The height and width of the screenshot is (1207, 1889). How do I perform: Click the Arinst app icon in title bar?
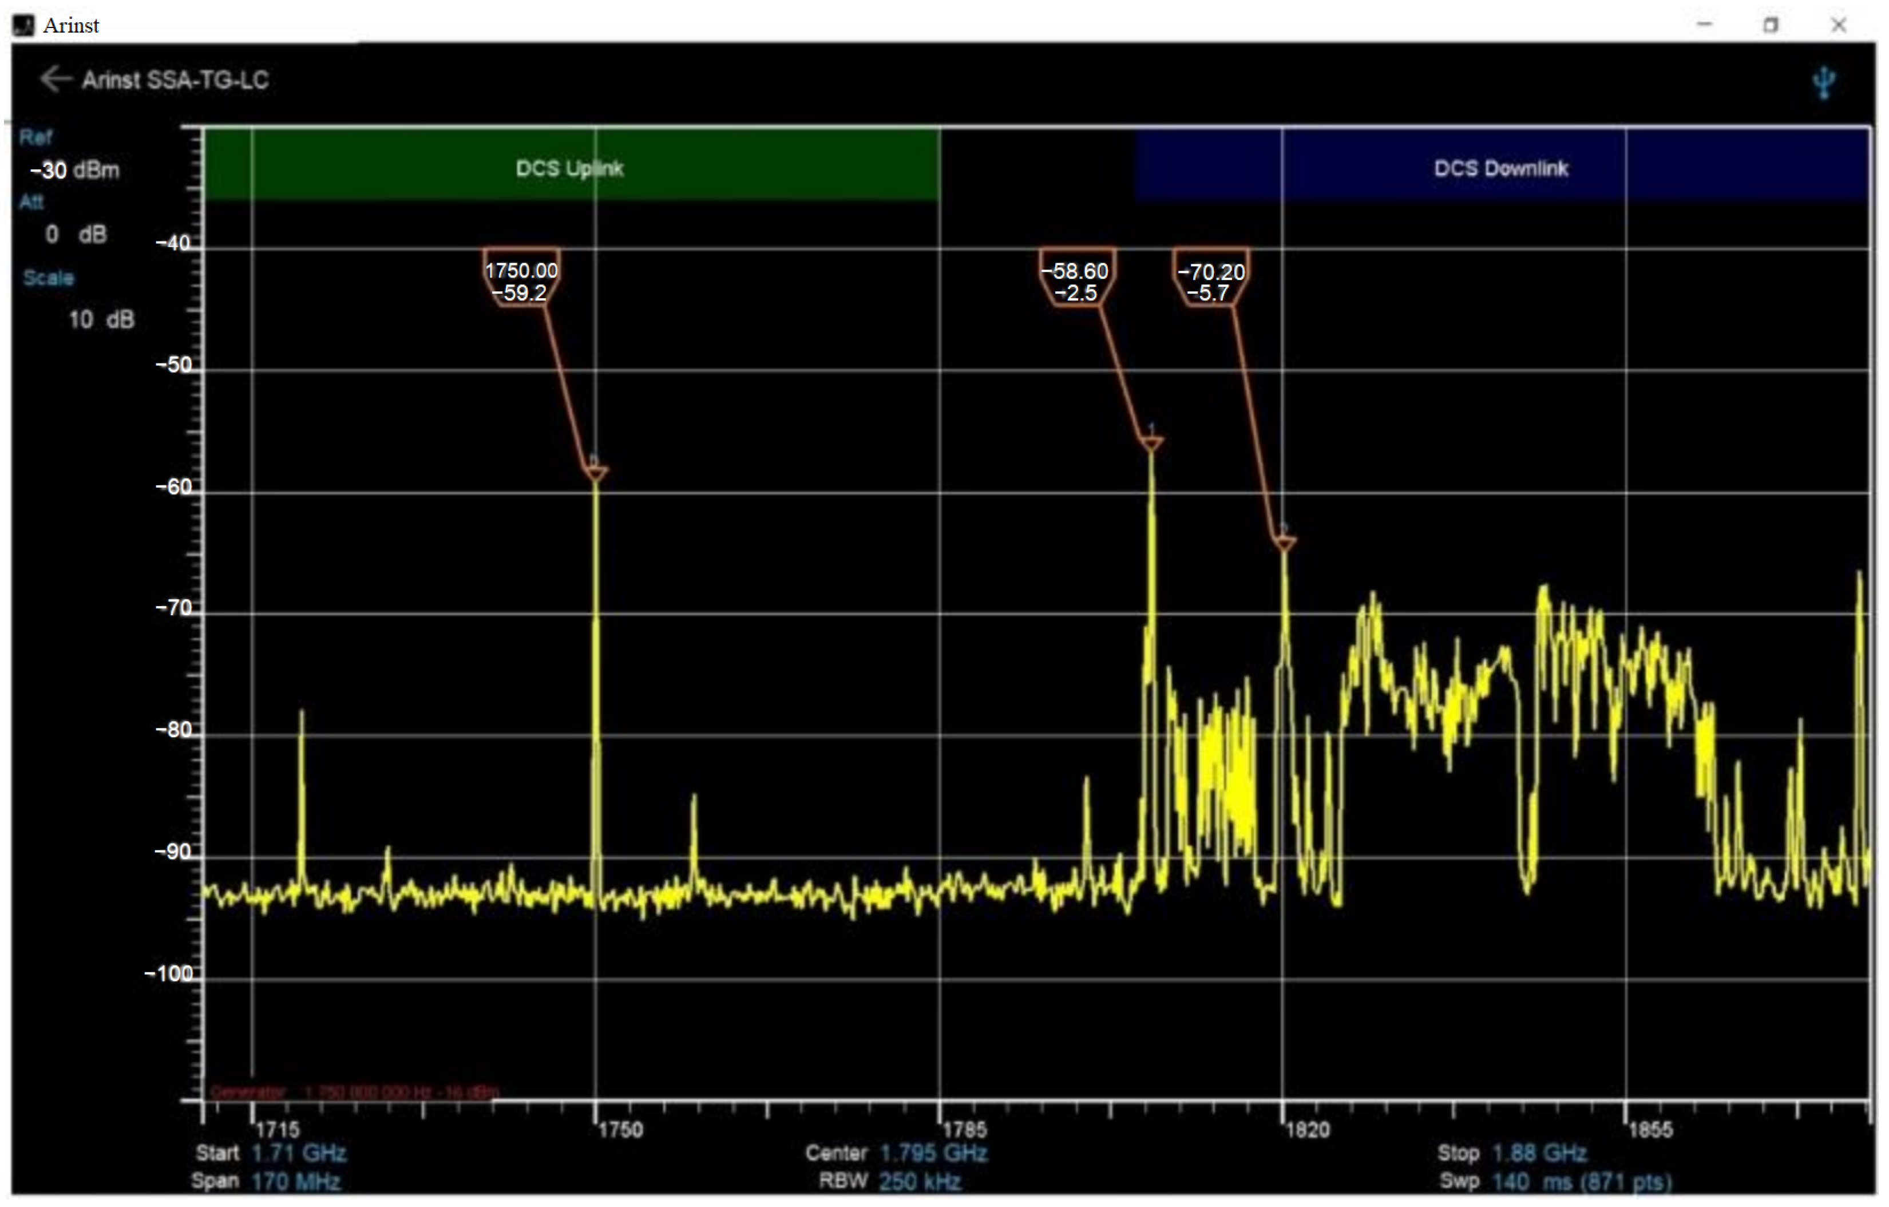[24, 25]
